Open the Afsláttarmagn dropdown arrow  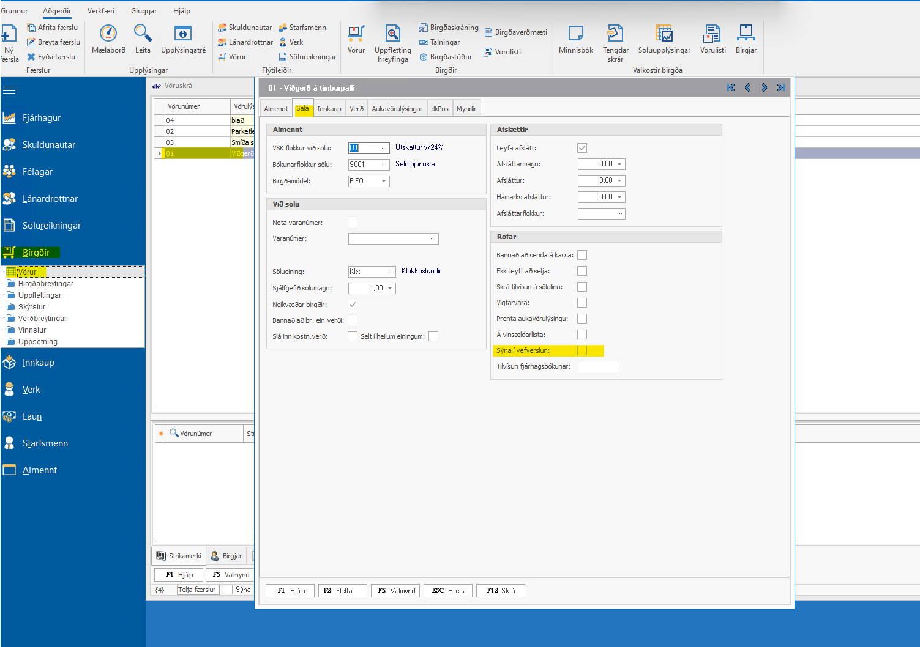(619, 165)
